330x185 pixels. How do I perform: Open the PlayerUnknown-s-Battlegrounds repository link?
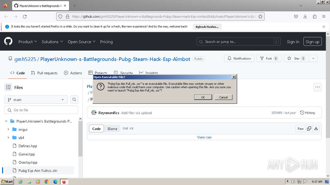pyautogui.click(x=115, y=59)
